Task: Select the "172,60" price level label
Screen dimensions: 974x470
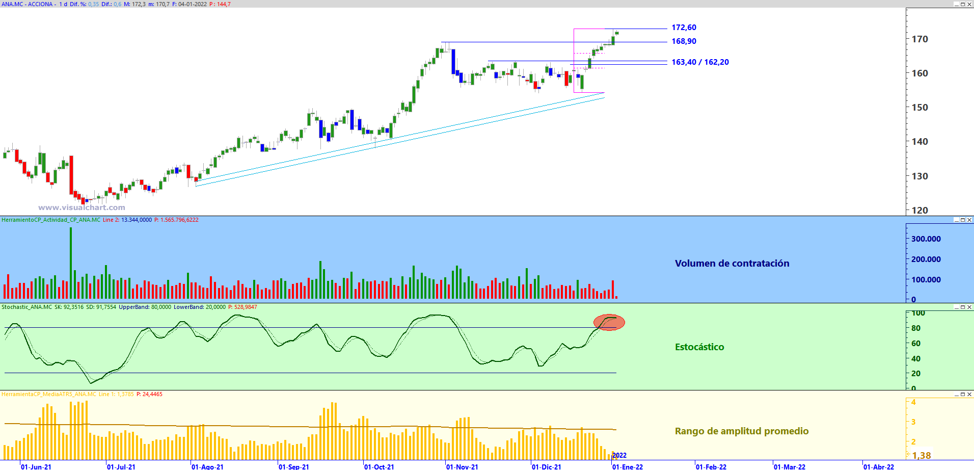Action: point(684,28)
